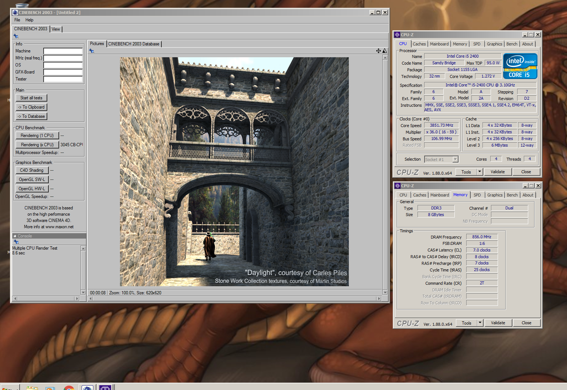This screenshot has height=390, width=567.
Task: Switch to the CPU tab in the lower CPU-Z window
Action: [x=403, y=195]
